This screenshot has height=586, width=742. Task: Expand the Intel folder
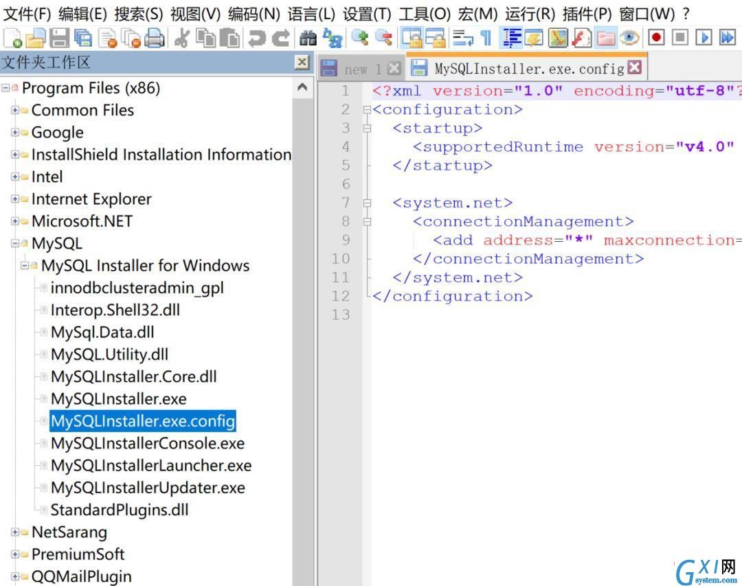[x=14, y=177]
